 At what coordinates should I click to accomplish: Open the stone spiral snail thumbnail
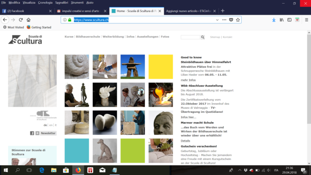77,67
